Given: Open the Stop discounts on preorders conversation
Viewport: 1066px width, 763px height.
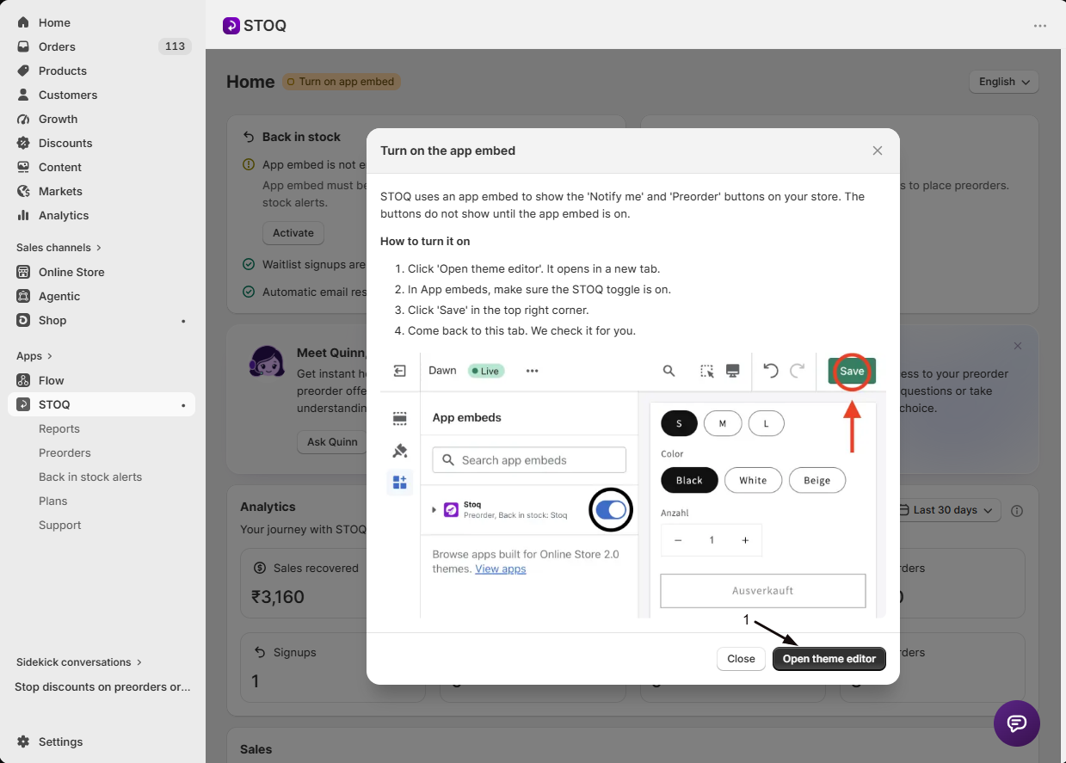Looking at the screenshot, I should pyautogui.click(x=102, y=686).
